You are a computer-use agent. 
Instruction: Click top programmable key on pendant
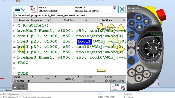[x=139, y=18]
